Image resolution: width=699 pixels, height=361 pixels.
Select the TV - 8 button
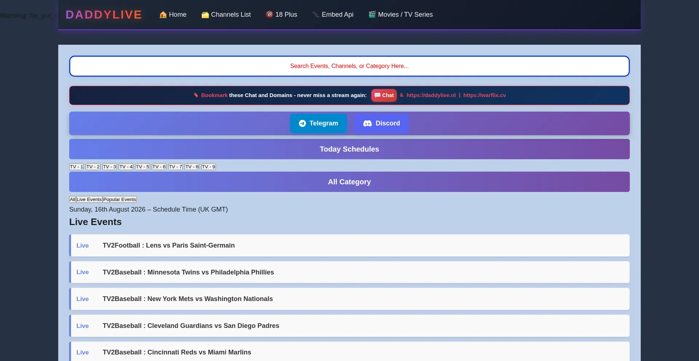click(x=192, y=167)
